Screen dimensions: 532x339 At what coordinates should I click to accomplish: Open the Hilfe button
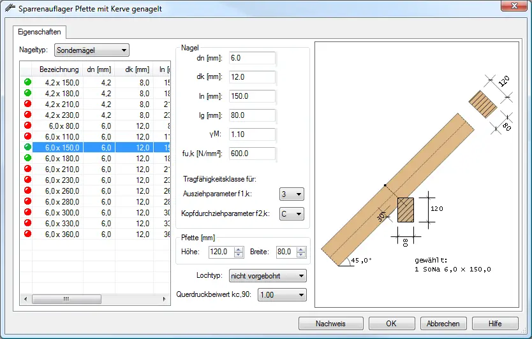495,324
